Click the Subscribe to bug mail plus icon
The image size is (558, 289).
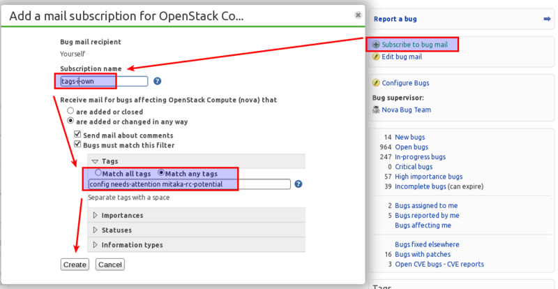[376, 45]
